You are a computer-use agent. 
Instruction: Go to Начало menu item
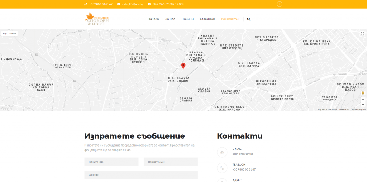[x=153, y=19]
